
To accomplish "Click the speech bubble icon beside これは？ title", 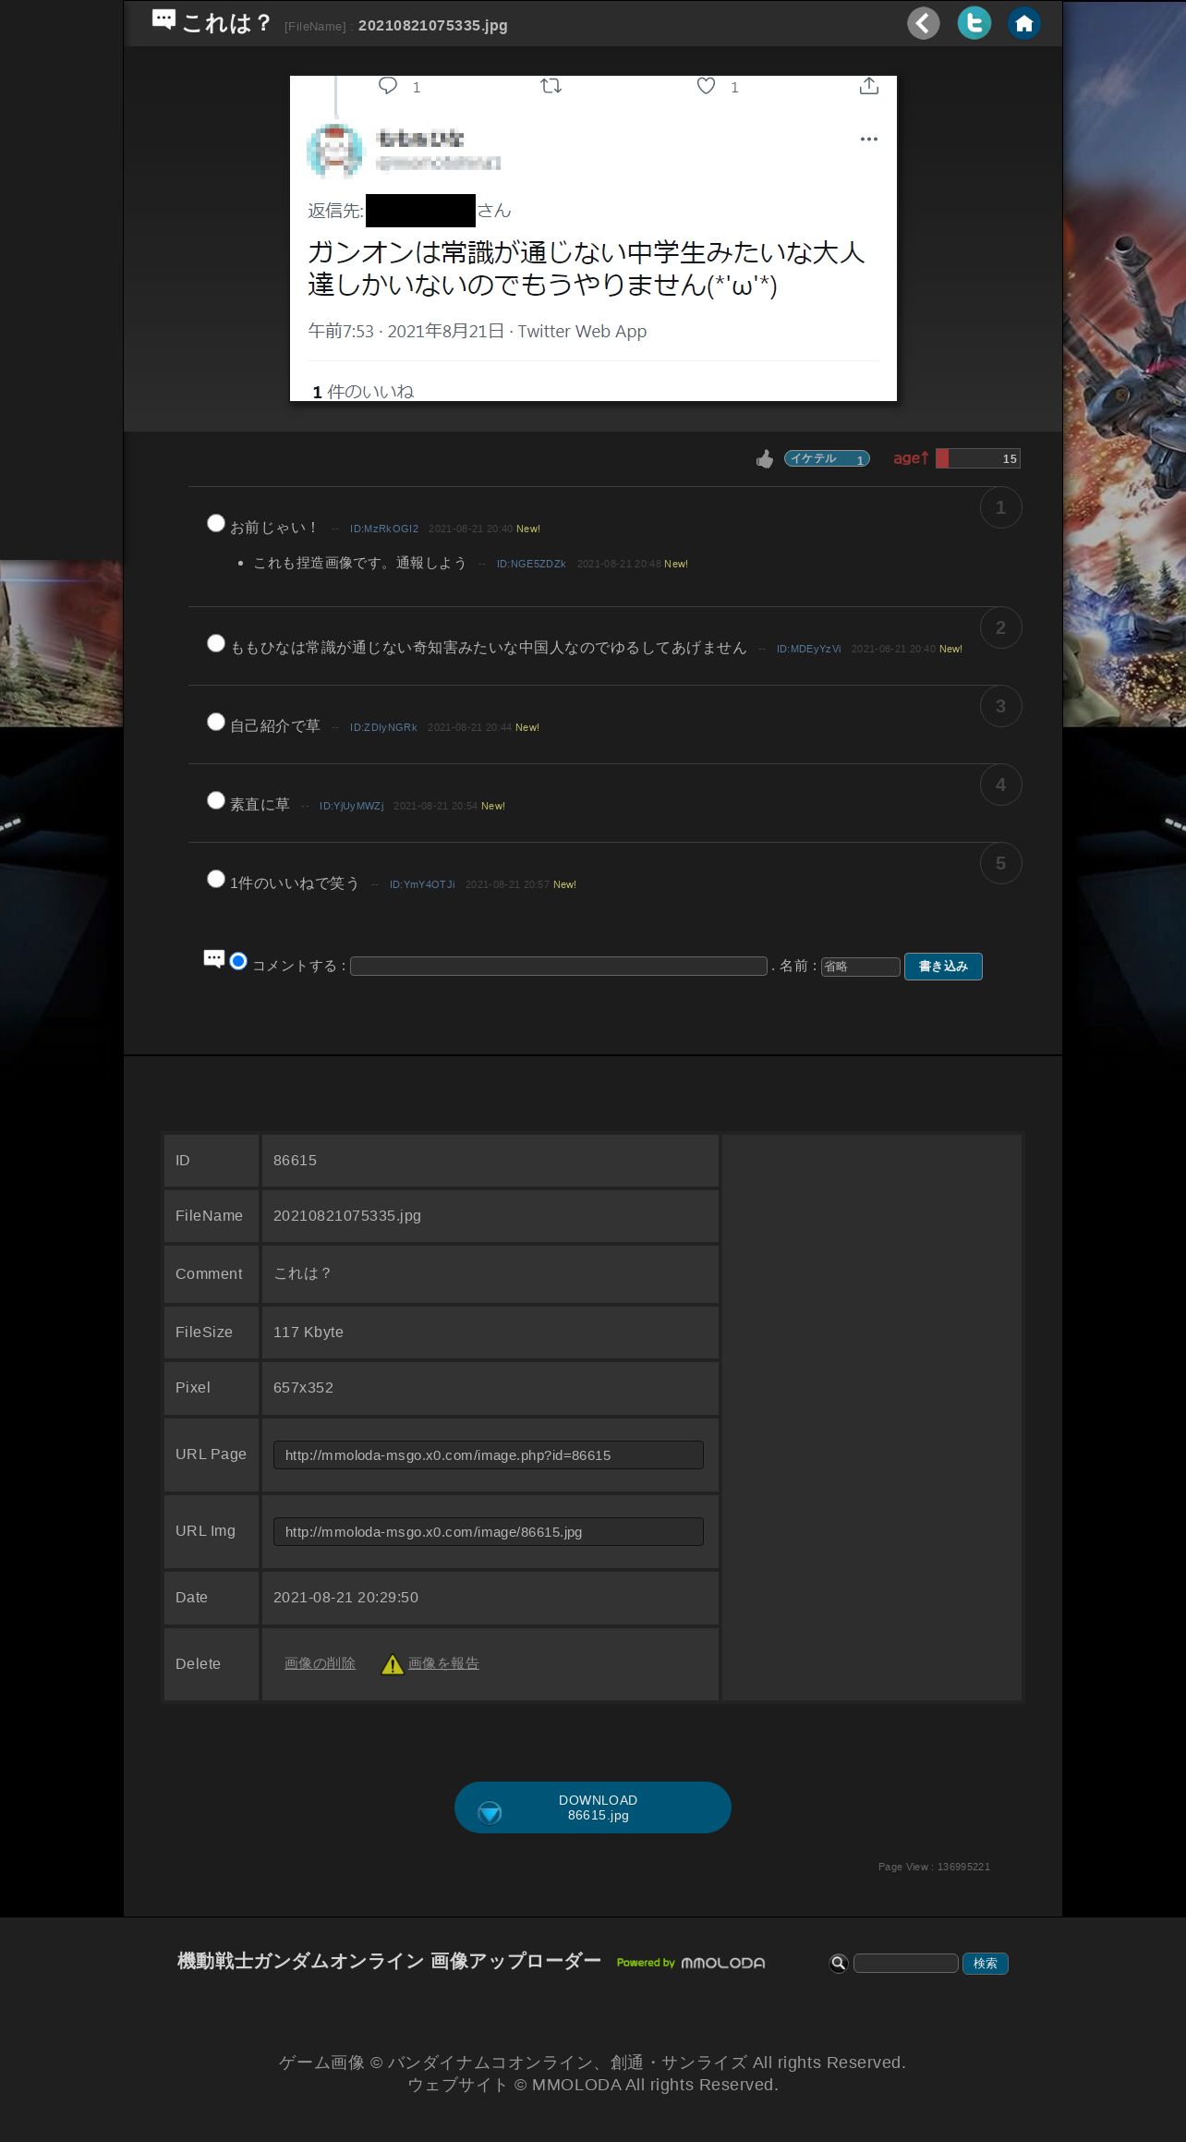I will pyautogui.click(x=163, y=19).
